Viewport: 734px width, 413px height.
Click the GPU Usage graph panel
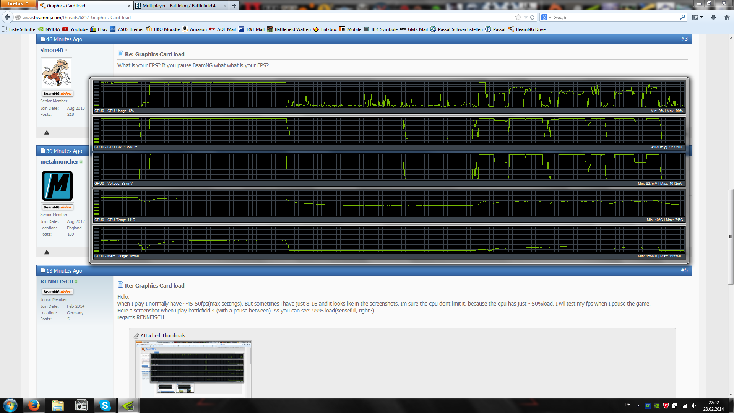[389, 97]
